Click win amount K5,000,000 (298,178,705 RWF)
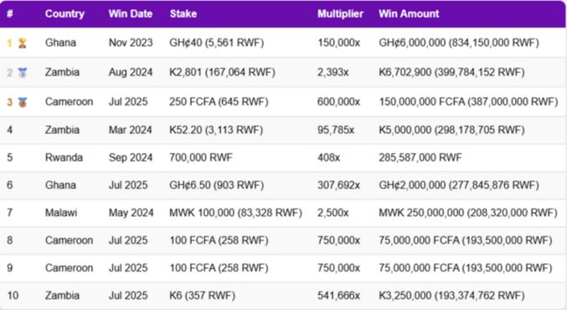The width and height of the screenshot is (567, 310). [451, 130]
